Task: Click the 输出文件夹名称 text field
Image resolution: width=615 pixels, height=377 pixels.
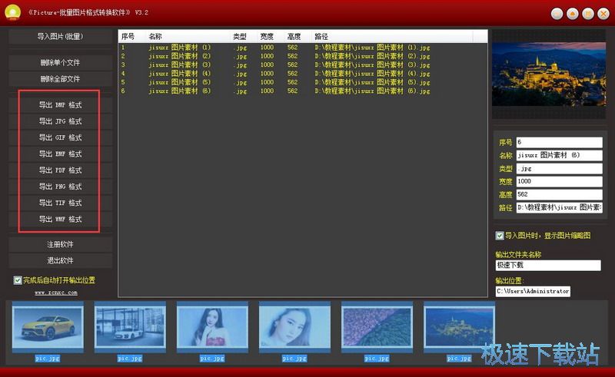Action: coord(547,266)
